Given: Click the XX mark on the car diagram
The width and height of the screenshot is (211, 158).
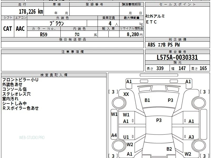Looking at the screenshot, I should coord(126,94).
